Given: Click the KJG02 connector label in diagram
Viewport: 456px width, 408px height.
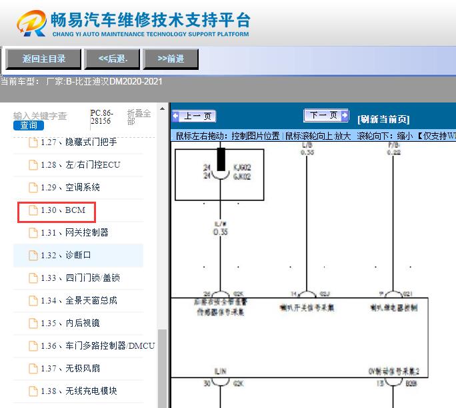Looking at the screenshot, I should [x=242, y=168].
